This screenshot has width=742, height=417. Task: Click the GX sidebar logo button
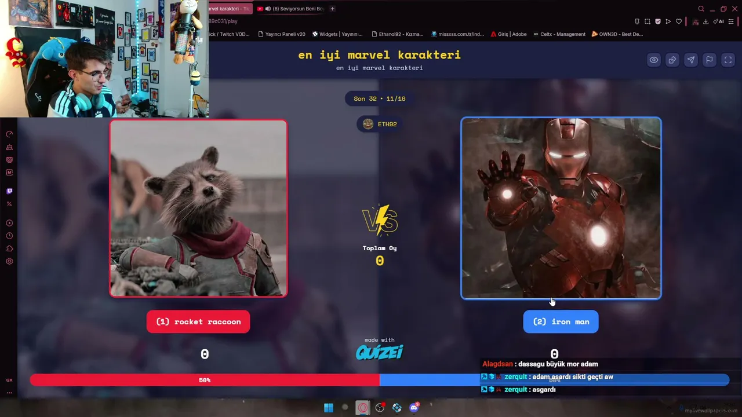9,380
